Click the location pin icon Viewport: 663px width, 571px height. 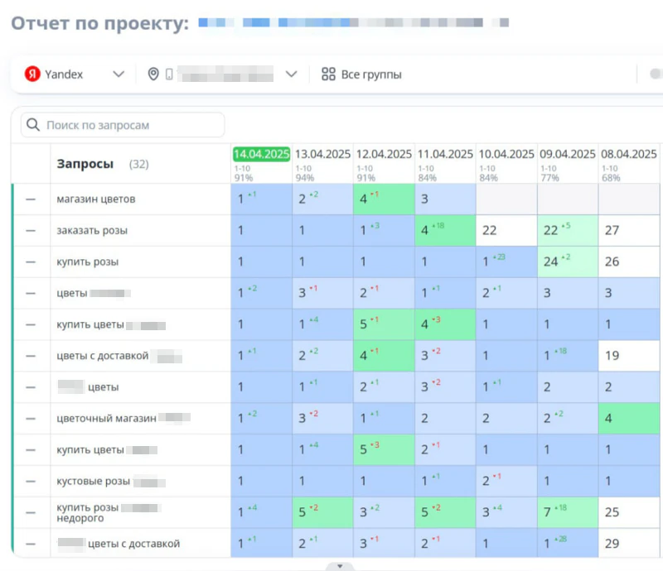tap(153, 74)
